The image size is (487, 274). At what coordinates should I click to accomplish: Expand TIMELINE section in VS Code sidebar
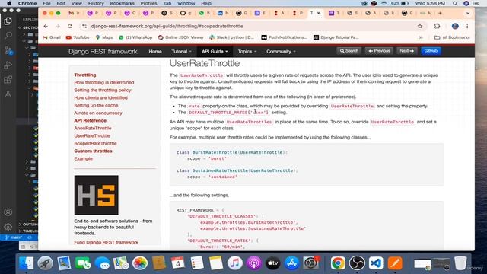pos(28,231)
